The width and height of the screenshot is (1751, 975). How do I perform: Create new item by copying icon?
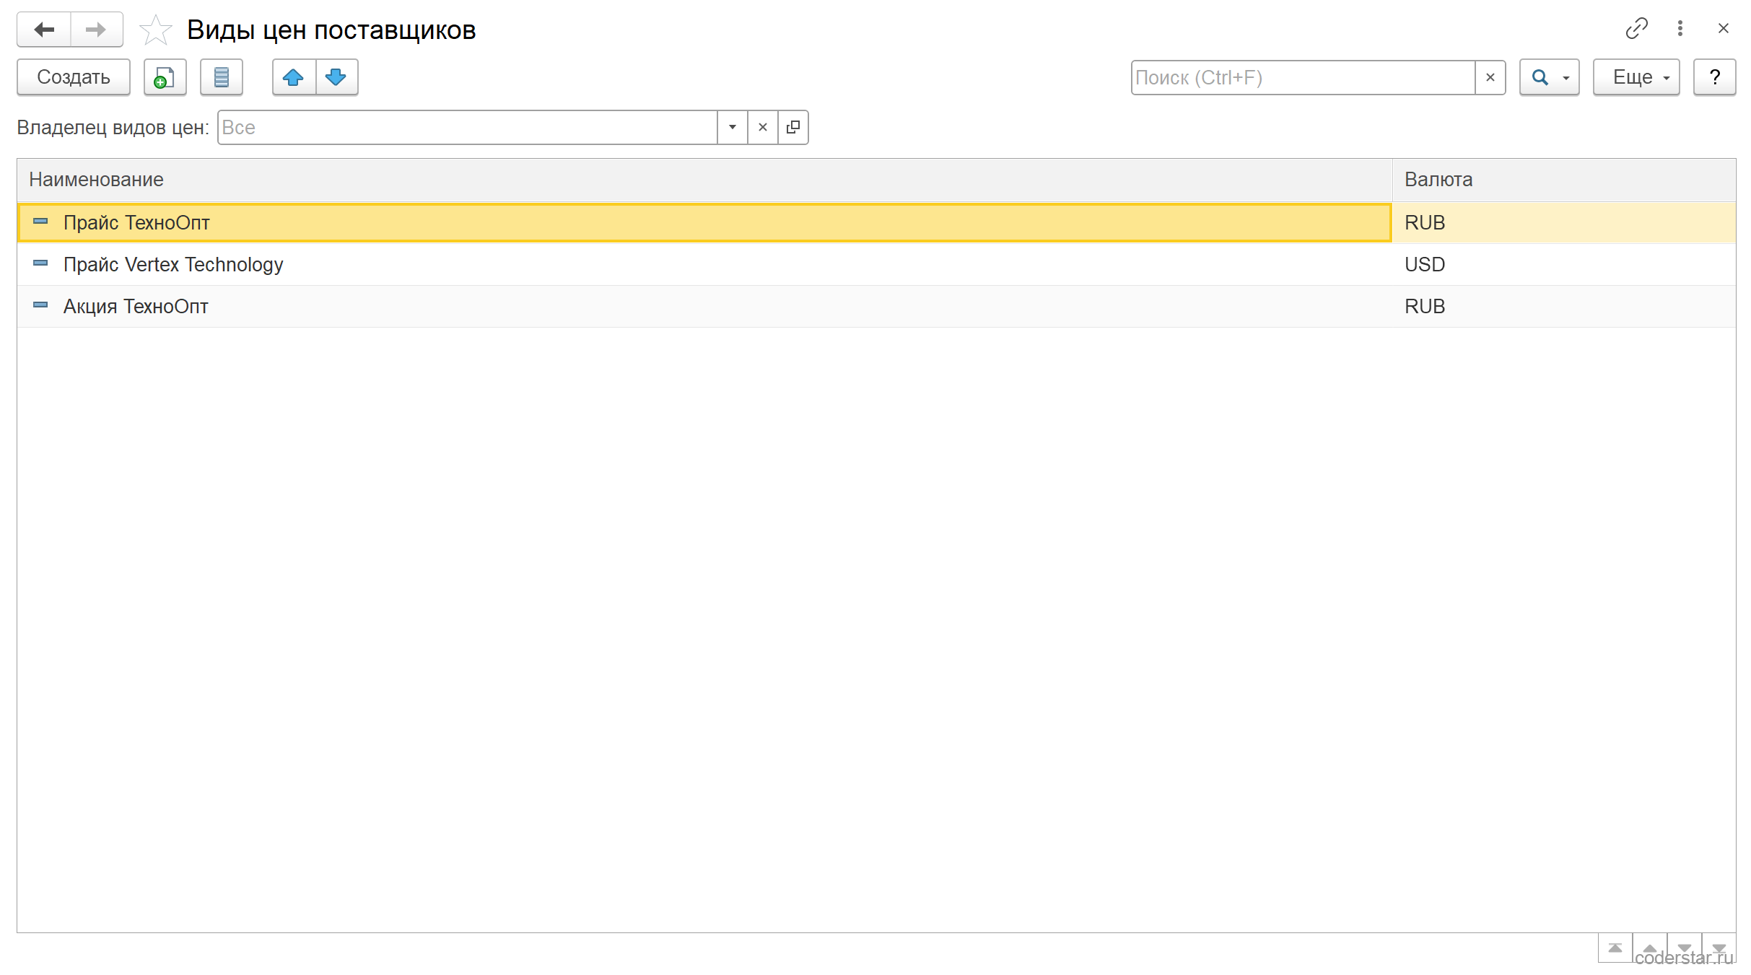[165, 77]
